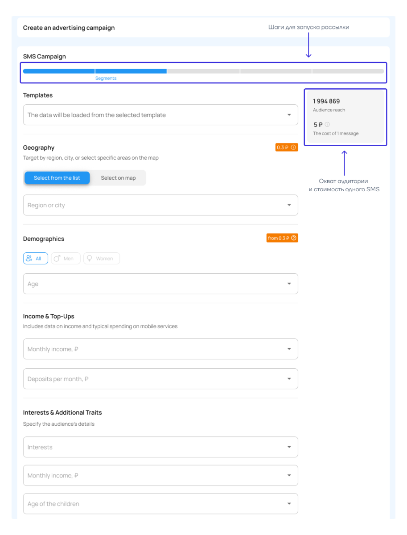Click the dropdown arrow in Income & Top-Ups Monthly income
407x535 pixels.
289,349
